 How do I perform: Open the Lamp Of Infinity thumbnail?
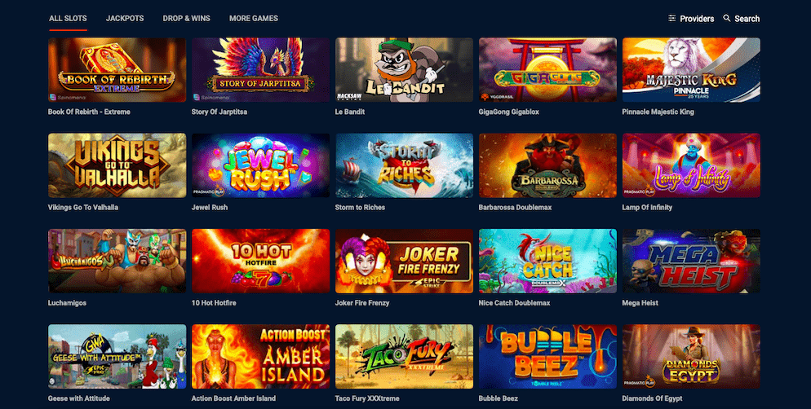(692, 165)
